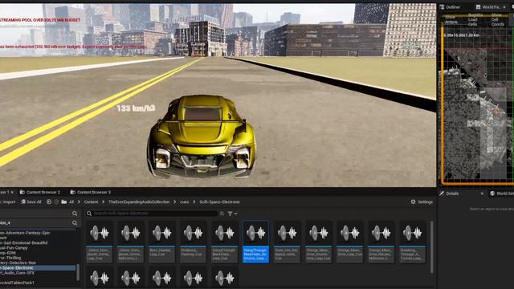Select the Endlessly Floating cue asset
Image resolution: width=514 pixels, height=289 pixels.
pyautogui.click(x=193, y=242)
